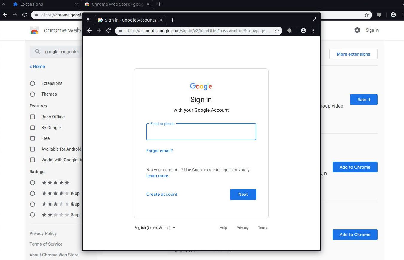This screenshot has height=260, width=404.
Task: Open new tab in background Chrome window
Action: pos(159,4)
